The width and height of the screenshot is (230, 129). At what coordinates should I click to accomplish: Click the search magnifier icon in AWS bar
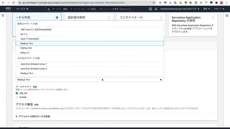tap(49, 9)
